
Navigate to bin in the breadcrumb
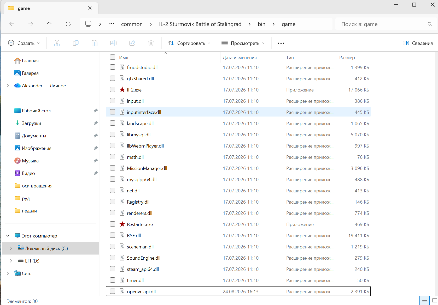261,24
